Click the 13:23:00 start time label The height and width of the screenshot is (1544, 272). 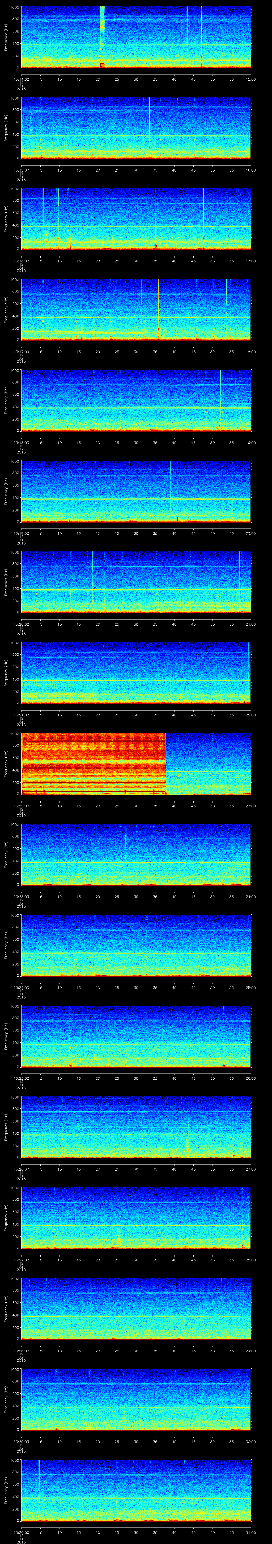(22, 897)
